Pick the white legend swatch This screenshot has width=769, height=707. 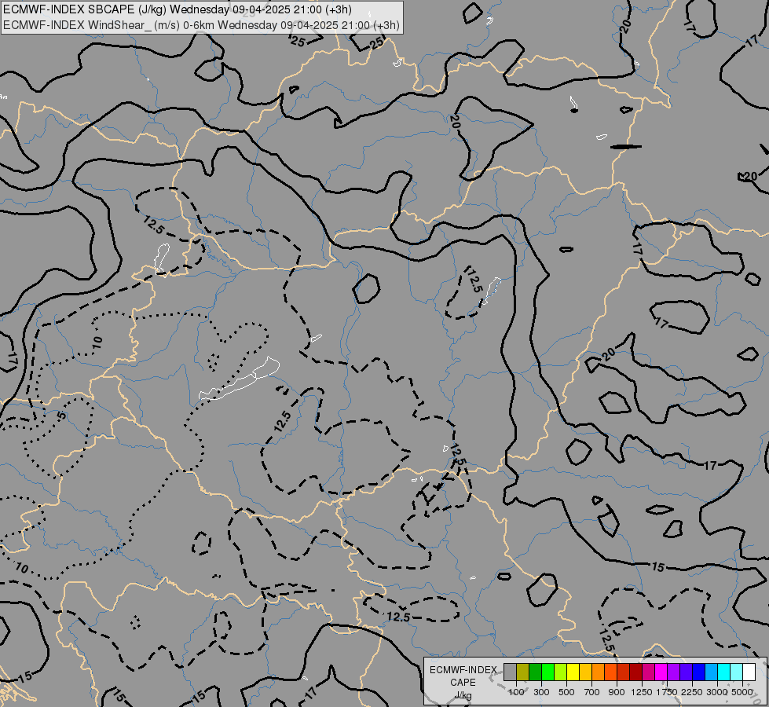point(749,672)
